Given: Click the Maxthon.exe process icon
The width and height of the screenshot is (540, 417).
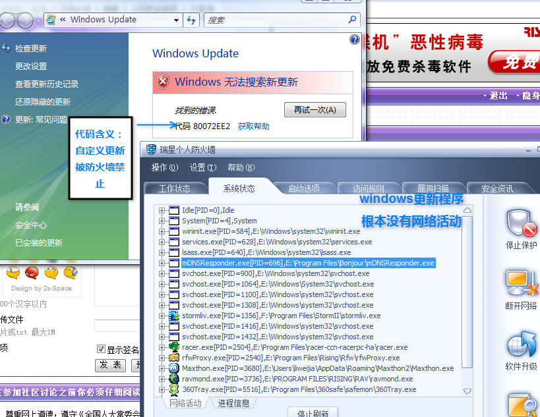Looking at the screenshot, I should point(174,368).
